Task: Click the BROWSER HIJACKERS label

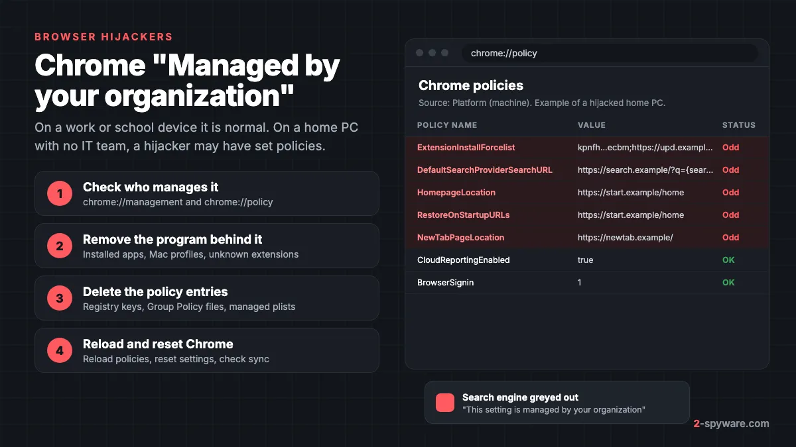Action: click(103, 37)
